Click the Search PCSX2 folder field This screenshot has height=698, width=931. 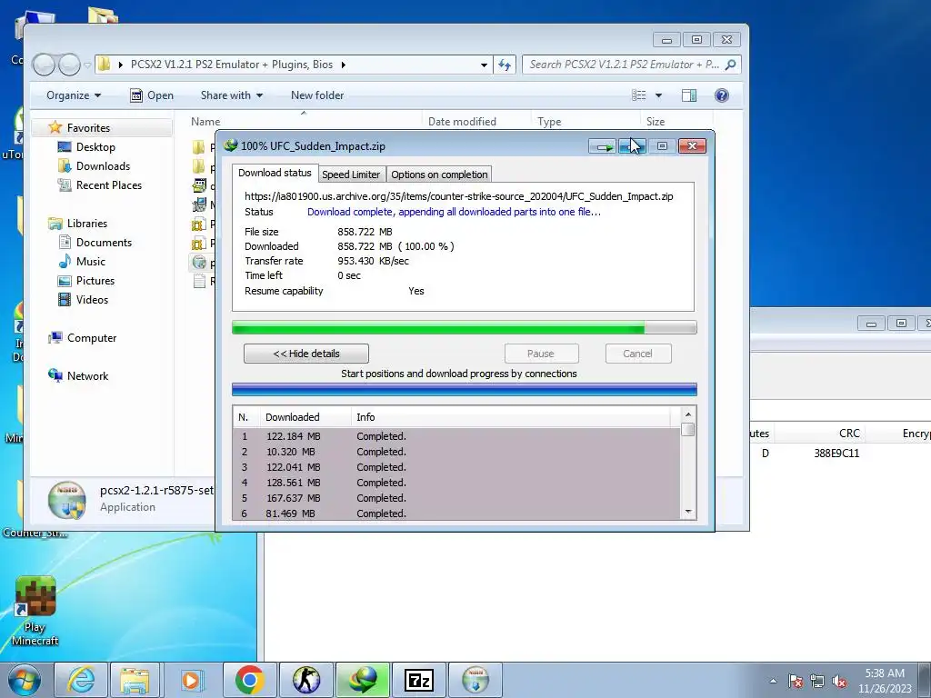[631, 65]
